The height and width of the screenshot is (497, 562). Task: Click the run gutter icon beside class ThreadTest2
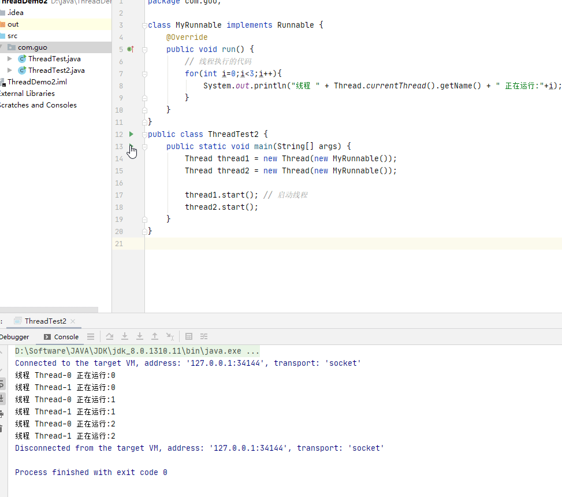(x=131, y=134)
